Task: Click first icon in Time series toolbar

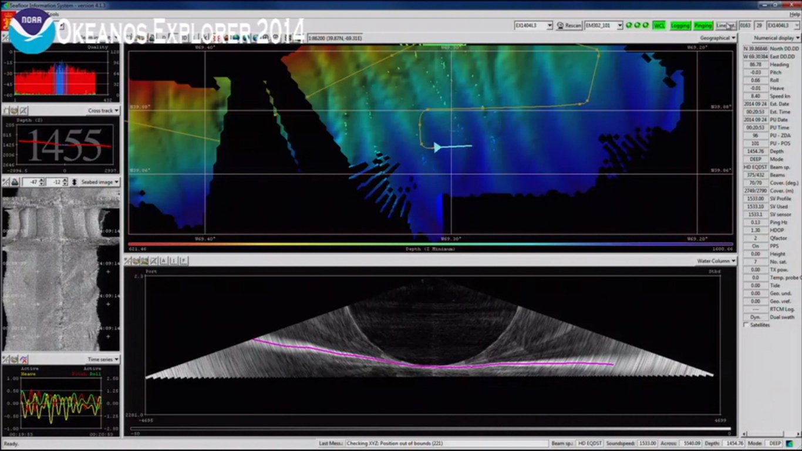Action: click(6, 359)
